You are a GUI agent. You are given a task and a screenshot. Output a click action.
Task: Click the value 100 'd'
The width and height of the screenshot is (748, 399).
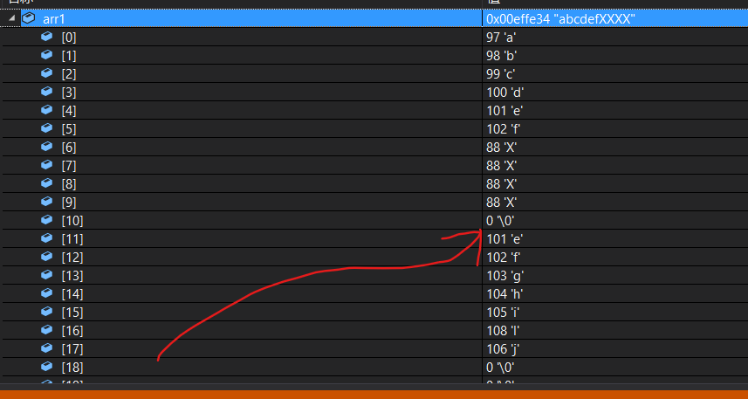pos(505,93)
